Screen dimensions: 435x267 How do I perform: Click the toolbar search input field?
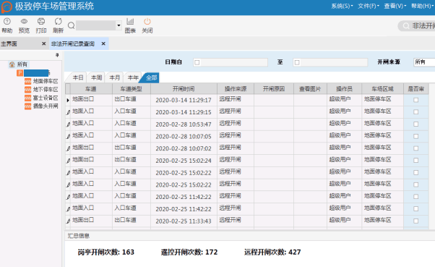(x=96, y=25)
